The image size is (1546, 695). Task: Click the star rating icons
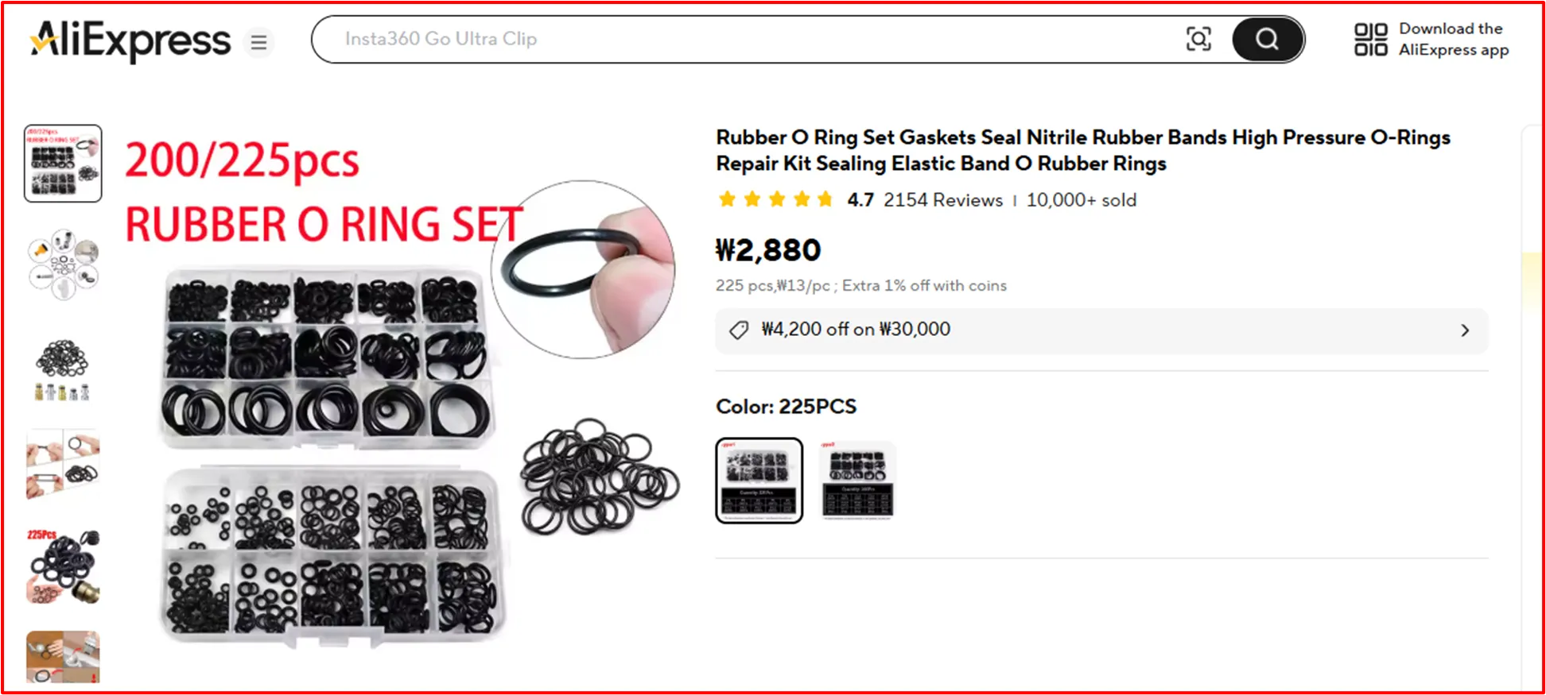[x=775, y=199]
